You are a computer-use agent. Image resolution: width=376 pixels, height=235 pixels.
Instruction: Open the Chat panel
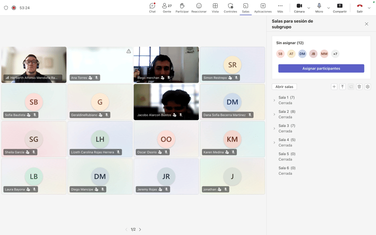[152, 8]
